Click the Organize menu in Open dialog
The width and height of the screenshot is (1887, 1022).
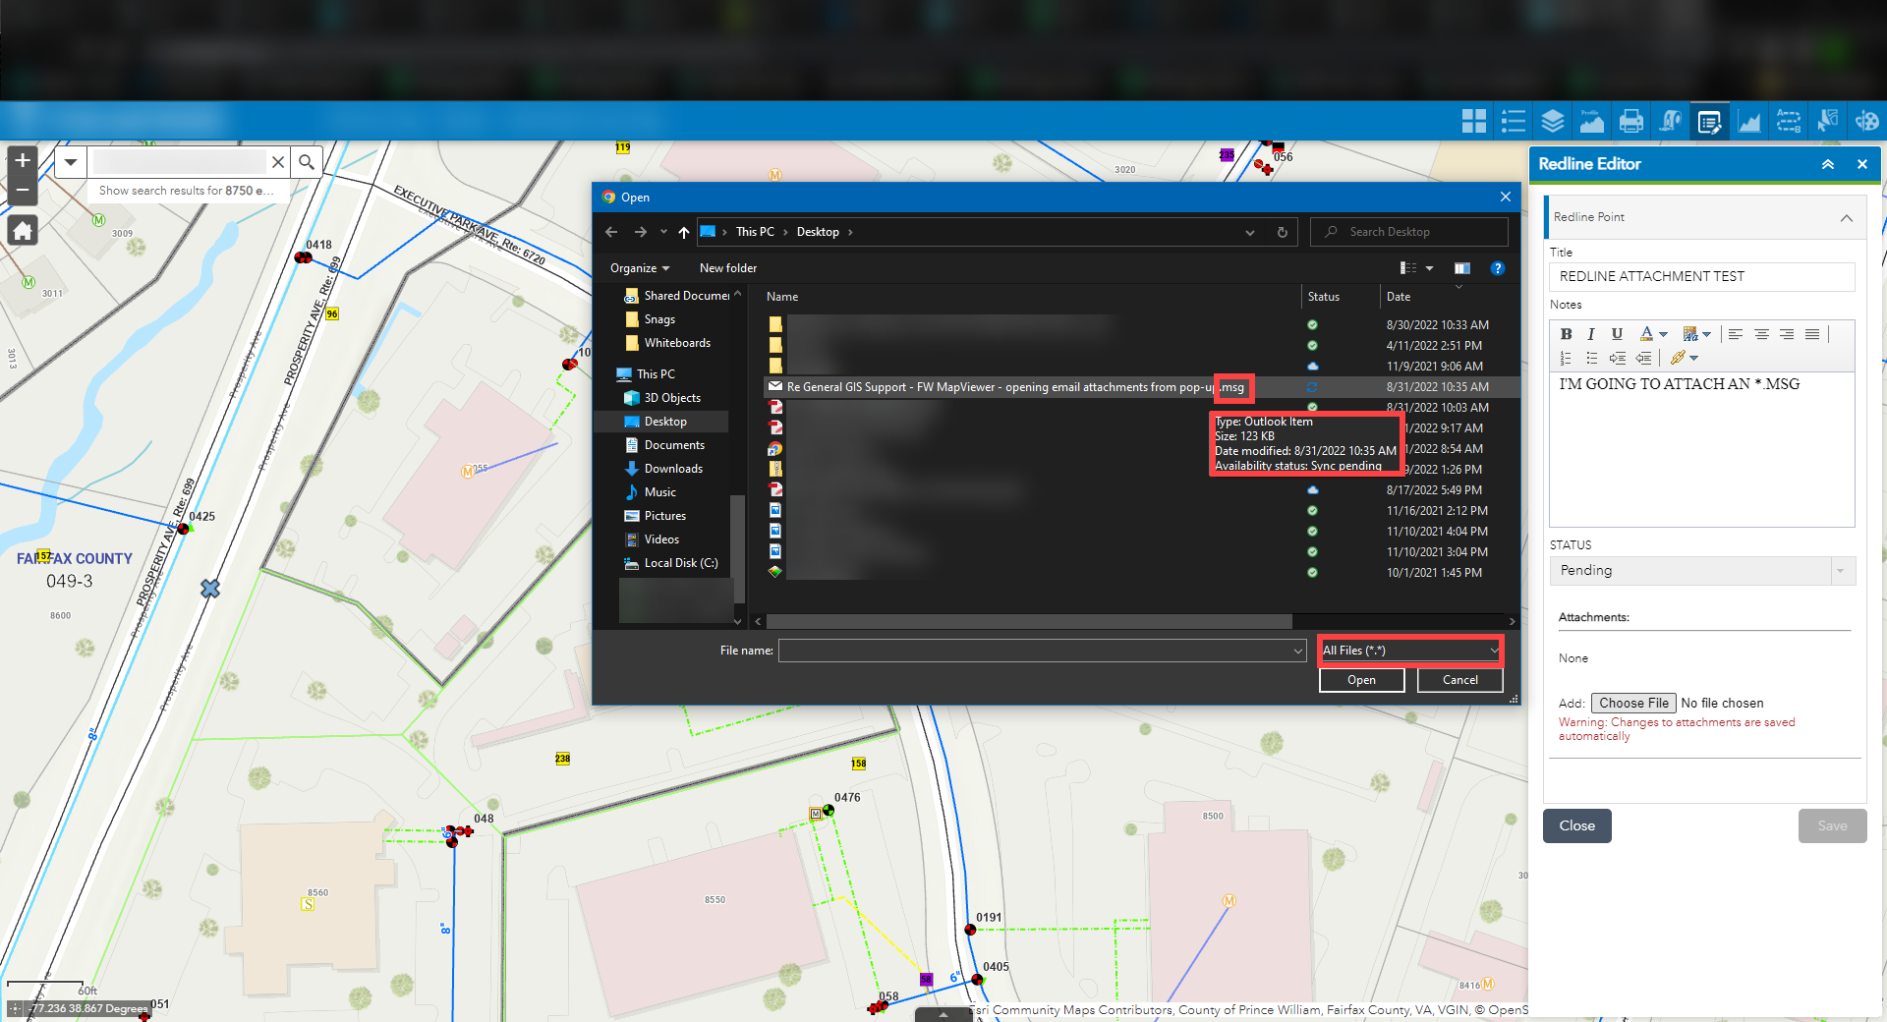pos(639,267)
